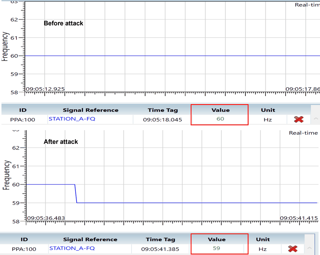The image size is (320, 255).
Task: Click the Real-time label on the upper chart
Action: point(307,5)
